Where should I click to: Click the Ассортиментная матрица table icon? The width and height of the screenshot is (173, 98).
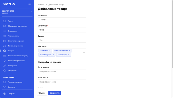(4, 56)
